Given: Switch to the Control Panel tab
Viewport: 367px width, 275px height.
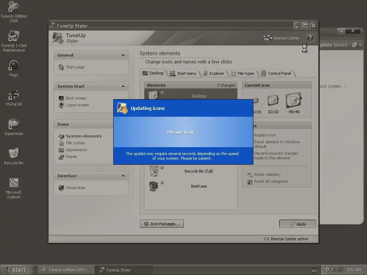Looking at the screenshot, I should coord(276,73).
